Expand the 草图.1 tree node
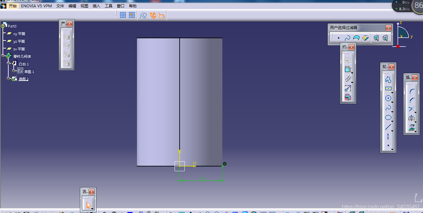The image size is (423, 213). pyautogui.click(x=14, y=71)
